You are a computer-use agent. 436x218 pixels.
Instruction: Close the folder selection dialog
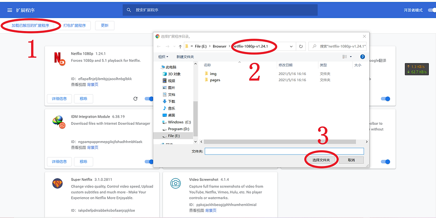pyautogui.click(x=364, y=36)
